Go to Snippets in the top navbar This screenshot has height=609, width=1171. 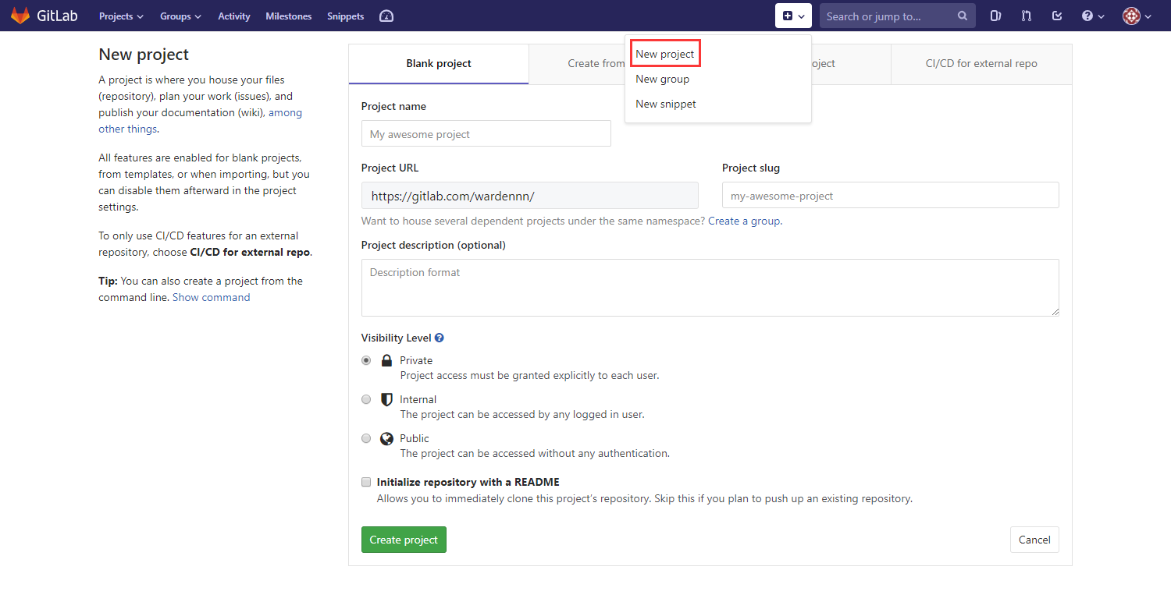click(x=346, y=16)
